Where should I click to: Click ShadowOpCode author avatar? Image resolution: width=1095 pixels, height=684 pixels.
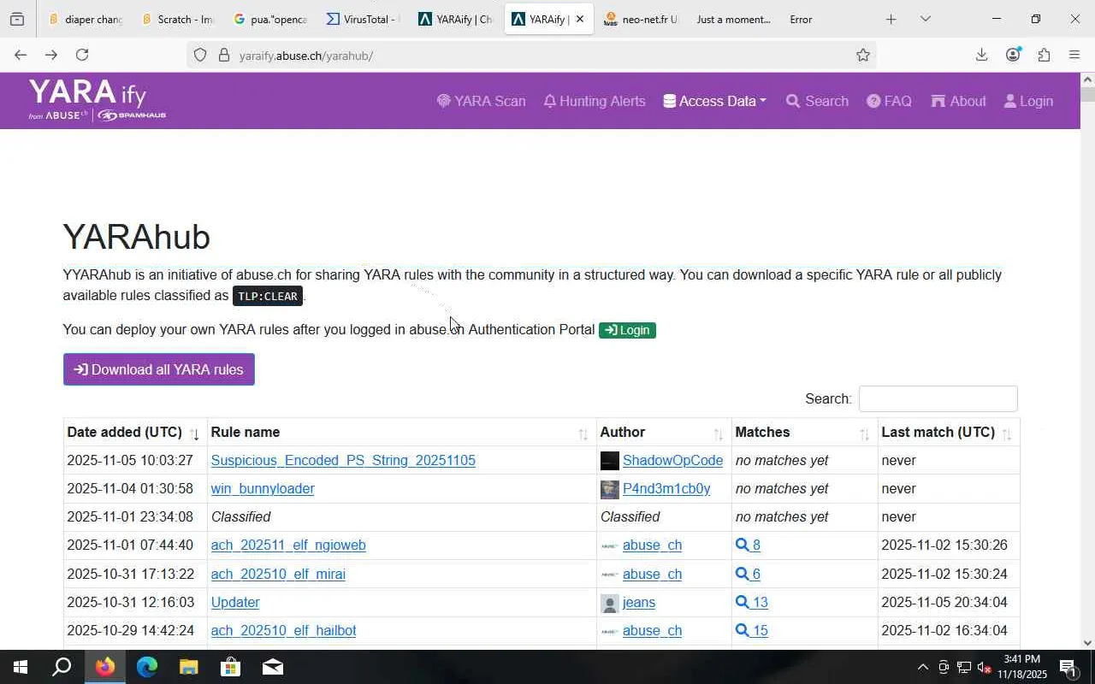tap(609, 461)
